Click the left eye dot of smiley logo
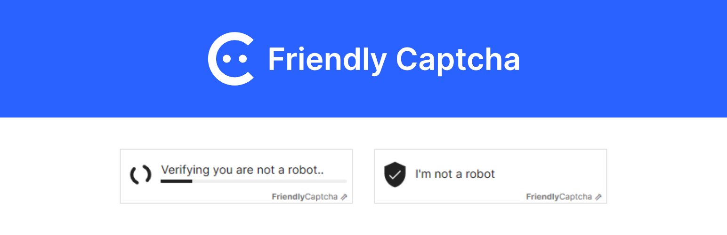The image size is (727, 235). [x=226, y=59]
